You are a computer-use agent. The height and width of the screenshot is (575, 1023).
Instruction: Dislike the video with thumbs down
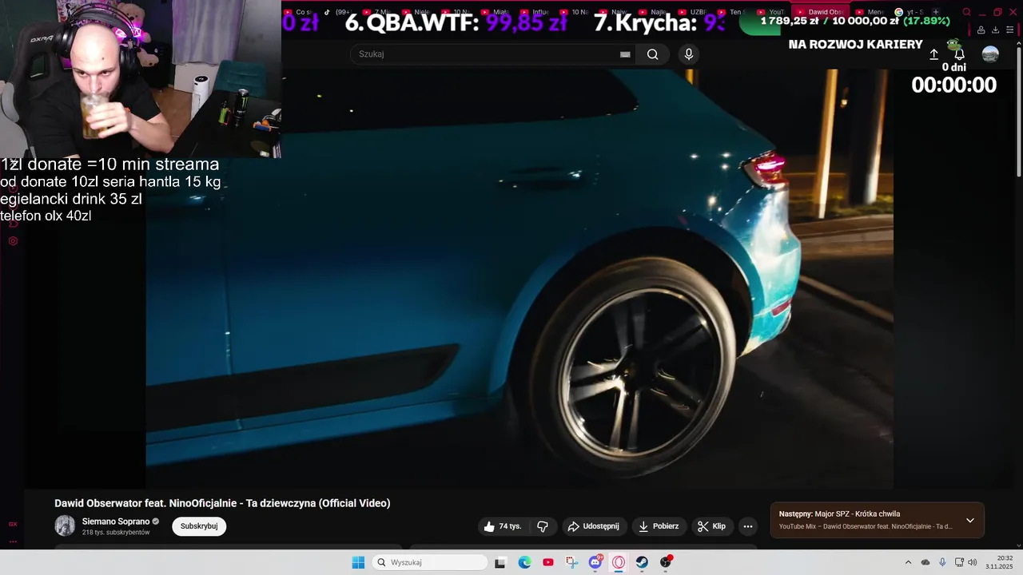coord(543,526)
